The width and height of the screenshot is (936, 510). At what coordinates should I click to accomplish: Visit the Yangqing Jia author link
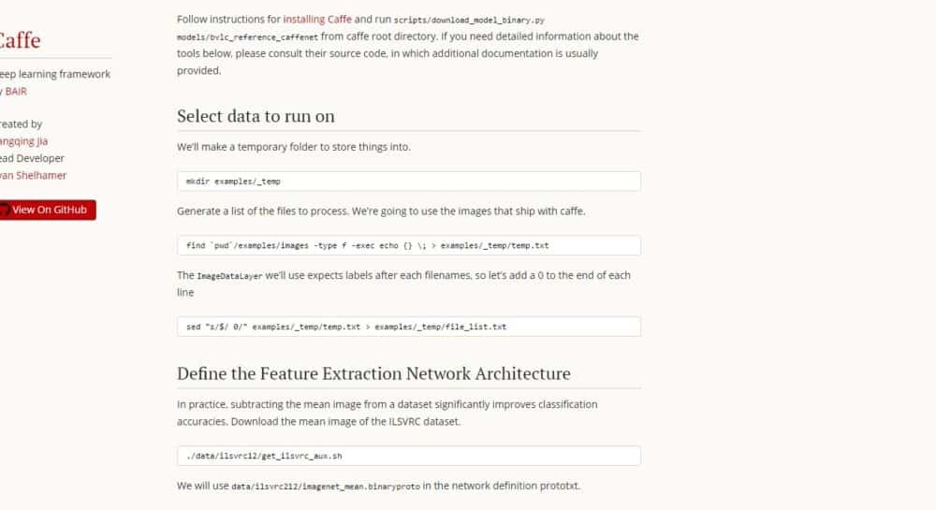(22, 141)
